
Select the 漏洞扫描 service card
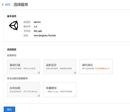point(24,67)
